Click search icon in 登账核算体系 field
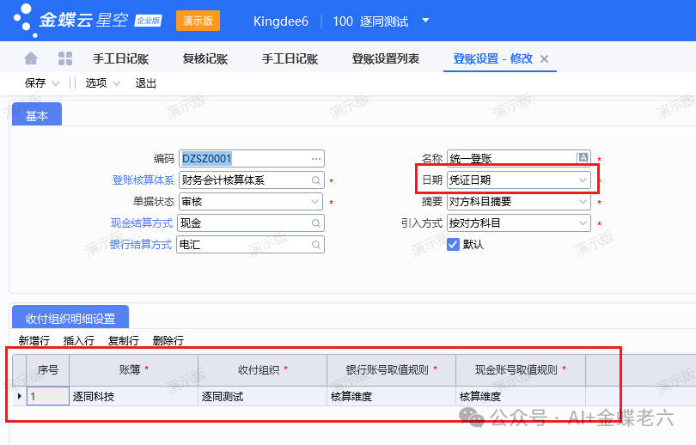The image size is (696, 445). pos(316,180)
